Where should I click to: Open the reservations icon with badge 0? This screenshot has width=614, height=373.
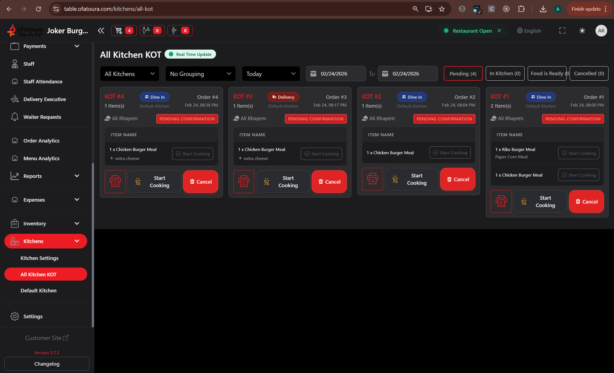click(152, 31)
